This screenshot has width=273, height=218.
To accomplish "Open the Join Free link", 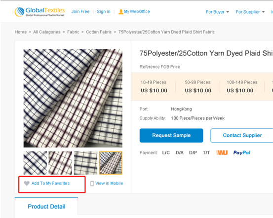I will tap(80, 12).
